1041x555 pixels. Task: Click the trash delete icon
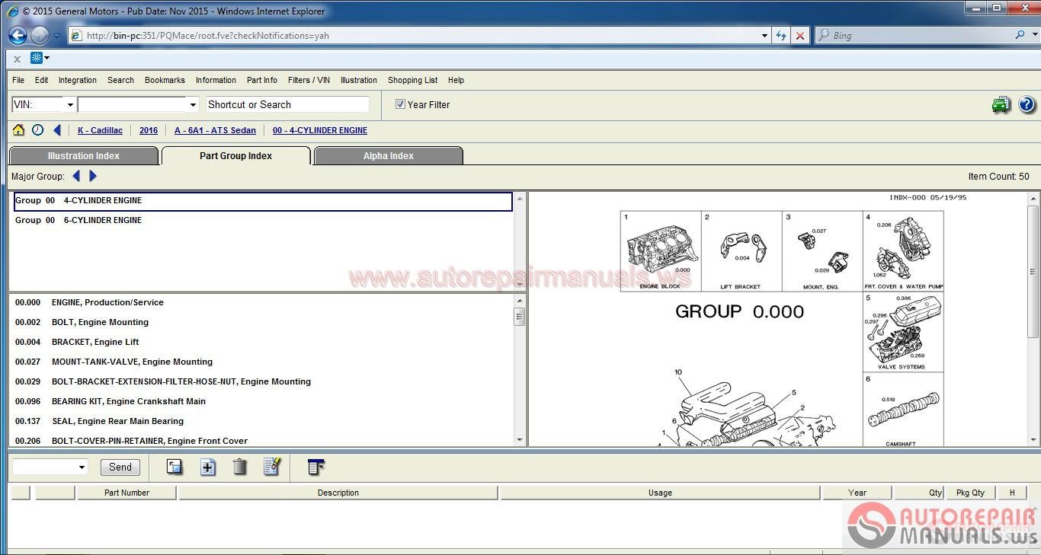tap(239, 467)
